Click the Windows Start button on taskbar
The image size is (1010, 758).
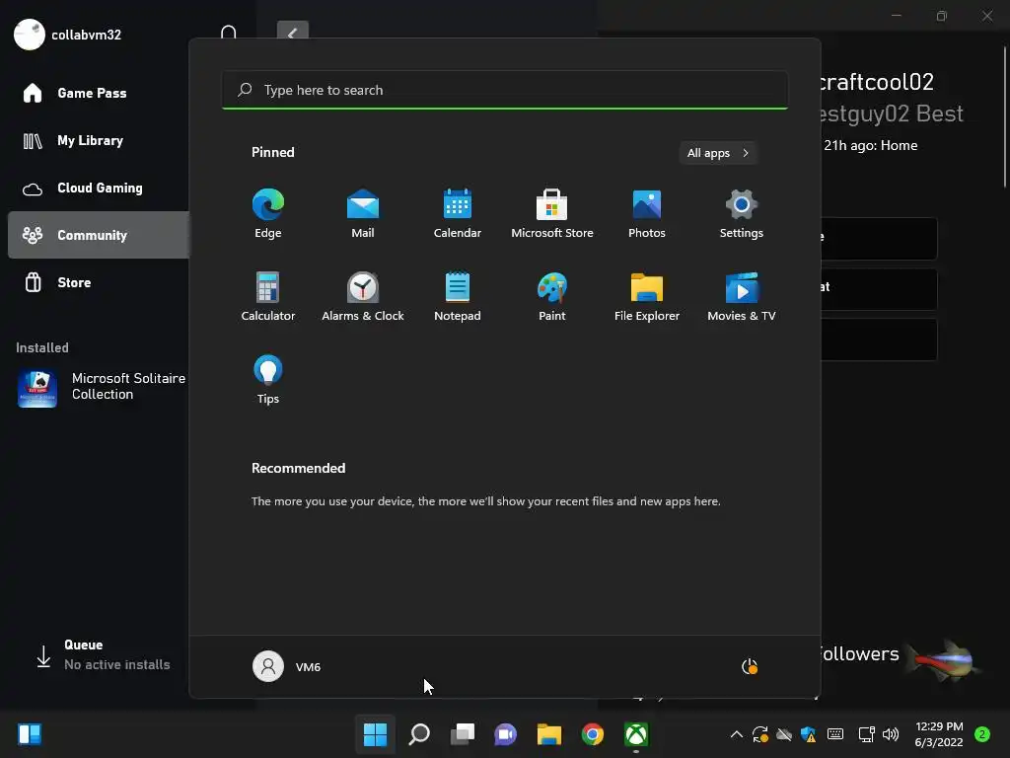point(375,734)
